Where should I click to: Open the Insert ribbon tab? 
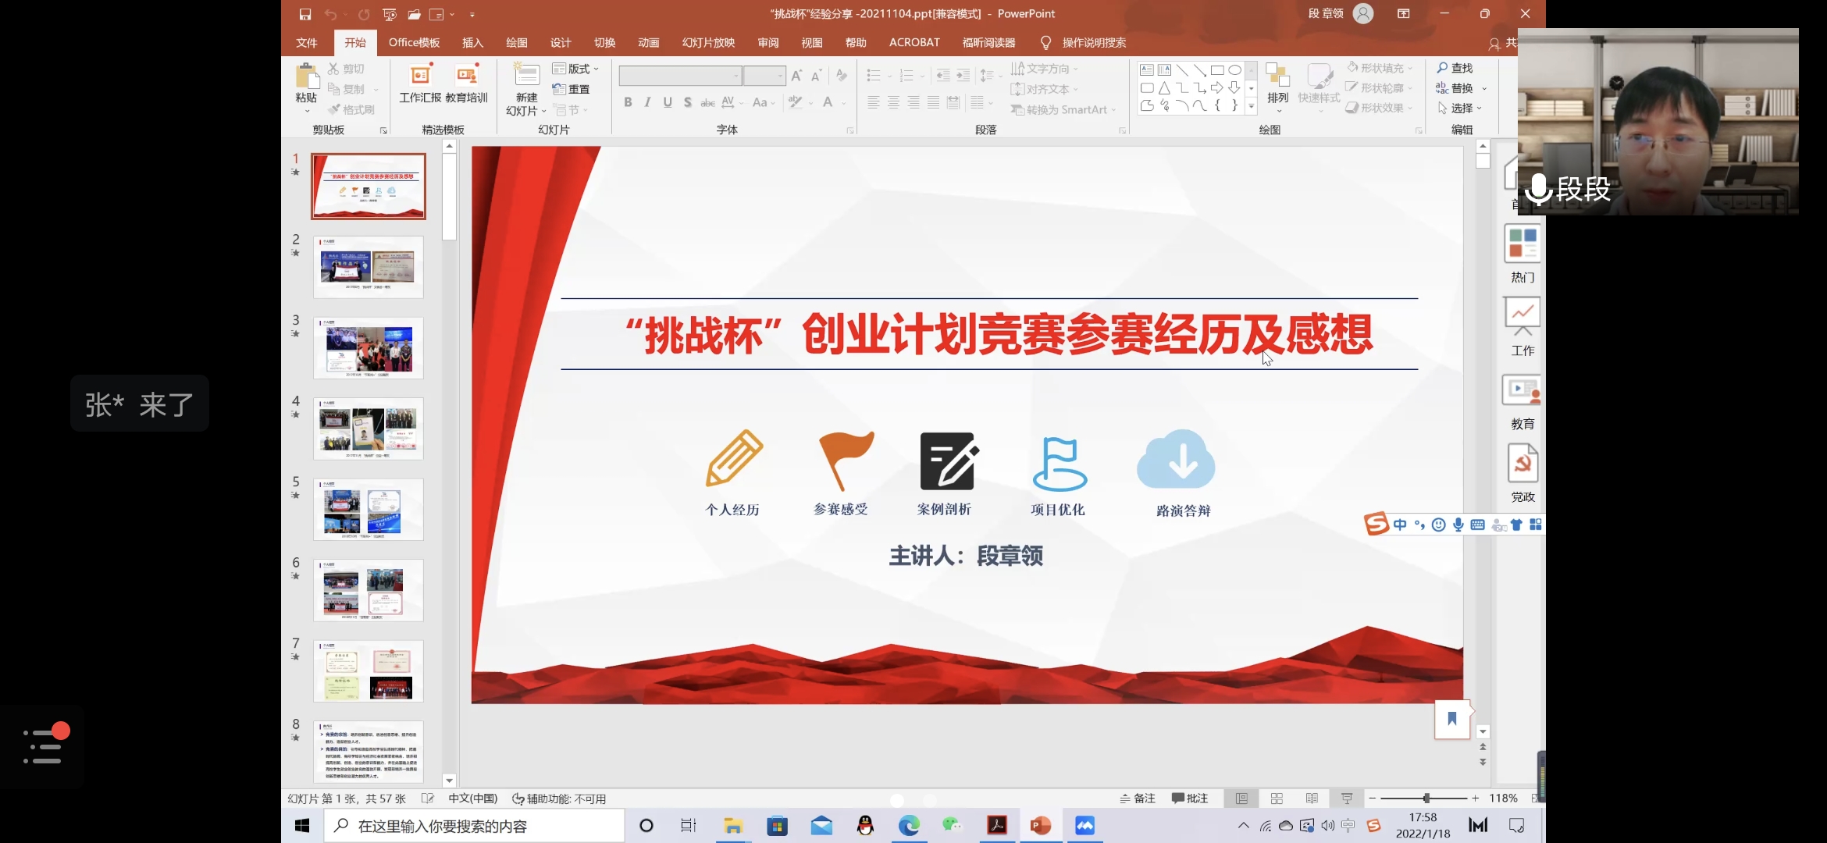[472, 43]
